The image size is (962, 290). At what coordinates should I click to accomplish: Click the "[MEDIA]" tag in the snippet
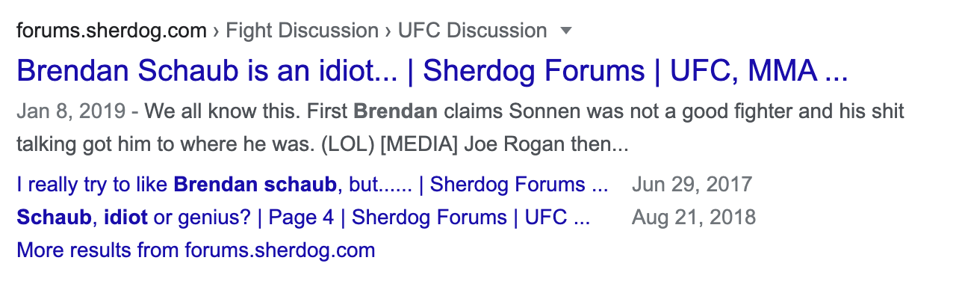pyautogui.click(x=418, y=144)
